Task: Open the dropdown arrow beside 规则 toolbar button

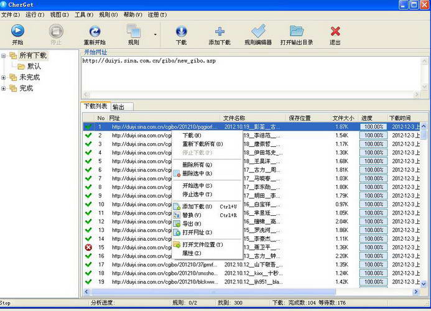Action: [155, 34]
